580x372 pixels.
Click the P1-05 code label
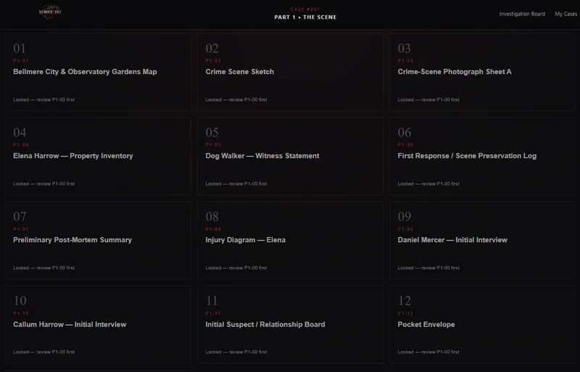213,145
